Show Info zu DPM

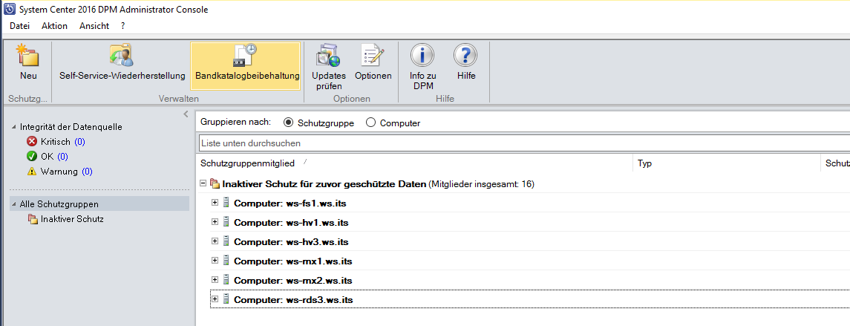423,66
